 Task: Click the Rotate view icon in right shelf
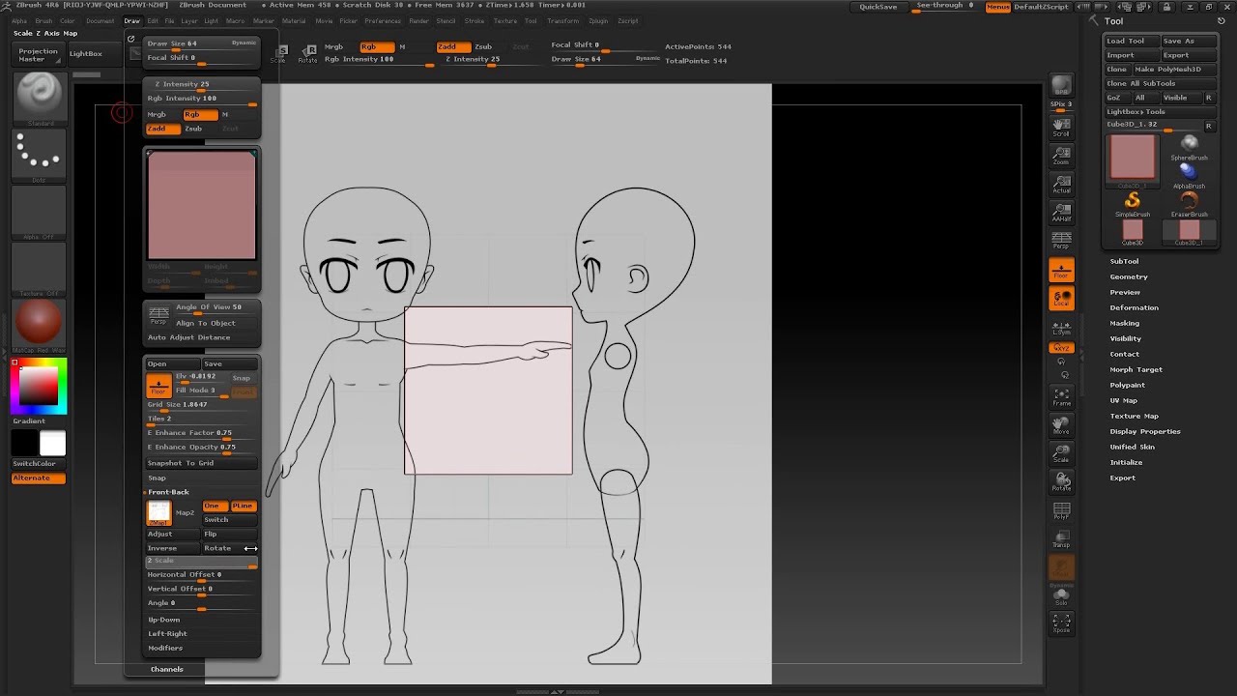[1061, 480]
